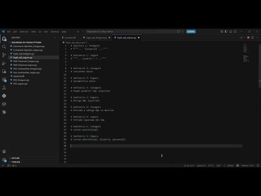The image size is (261, 196).
Task: Collapse the SEGURIDAD EN CODIGO PYTHON folder
Action: coord(26,42)
